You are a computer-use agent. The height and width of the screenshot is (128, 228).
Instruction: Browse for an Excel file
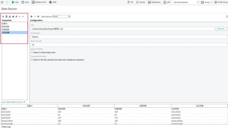point(221,29)
